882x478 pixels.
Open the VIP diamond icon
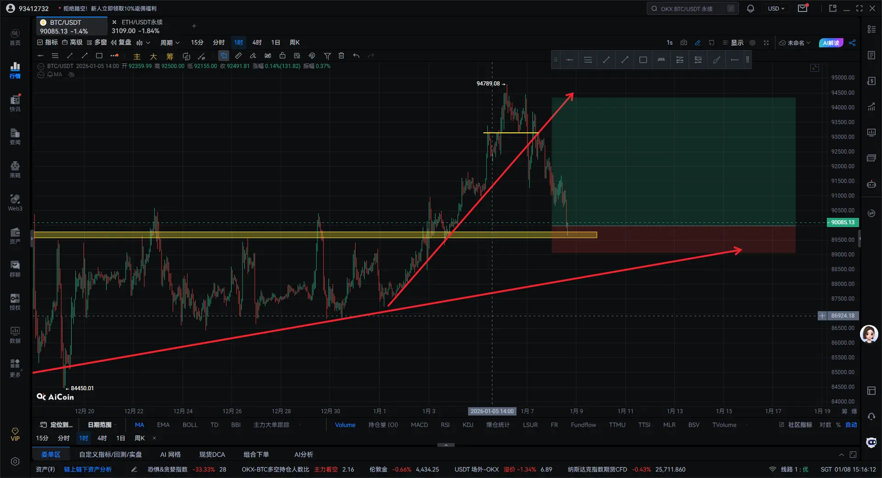[x=15, y=434]
